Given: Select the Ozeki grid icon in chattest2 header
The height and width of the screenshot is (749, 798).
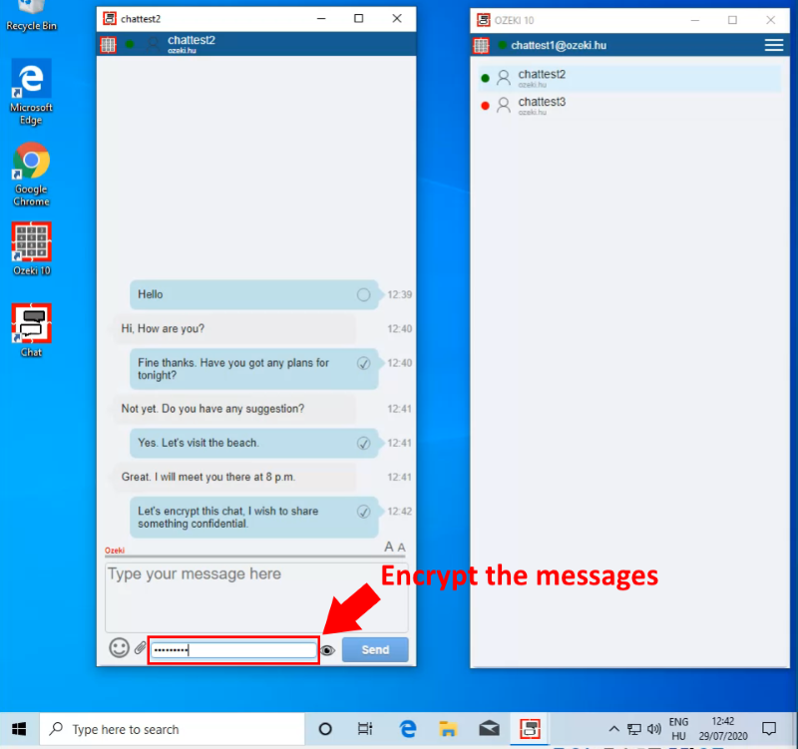Looking at the screenshot, I should coord(108,44).
